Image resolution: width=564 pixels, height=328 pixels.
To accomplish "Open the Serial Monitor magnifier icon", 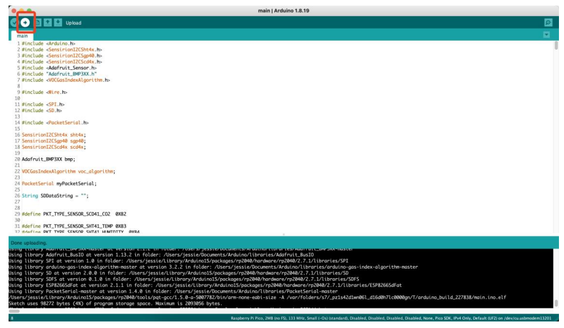I will [548, 23].
